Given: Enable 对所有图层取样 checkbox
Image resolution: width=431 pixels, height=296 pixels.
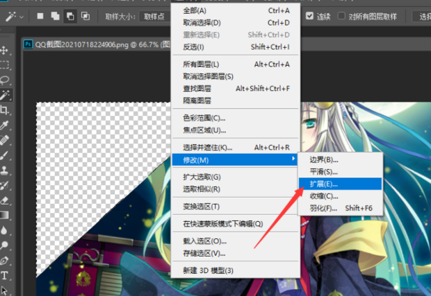Looking at the screenshot, I should tap(341, 16).
